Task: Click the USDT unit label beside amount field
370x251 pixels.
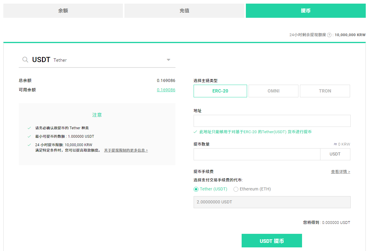Action: click(335, 154)
